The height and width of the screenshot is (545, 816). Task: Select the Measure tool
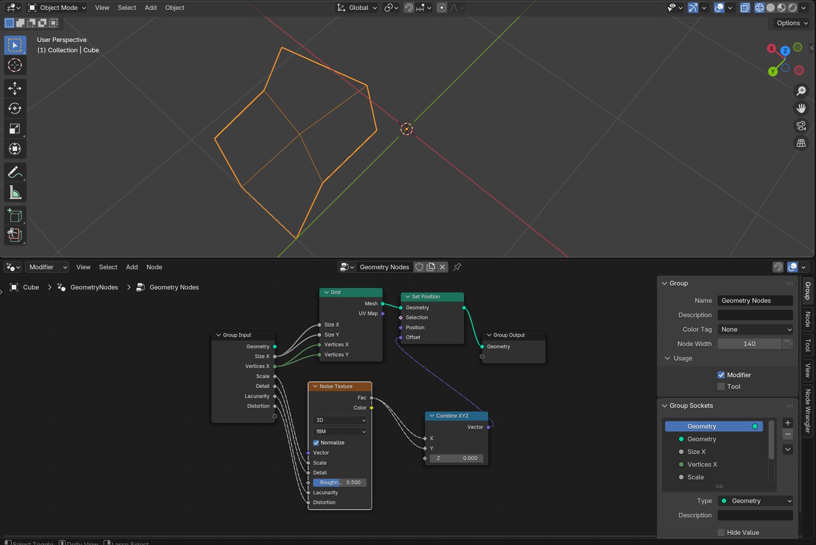point(15,193)
